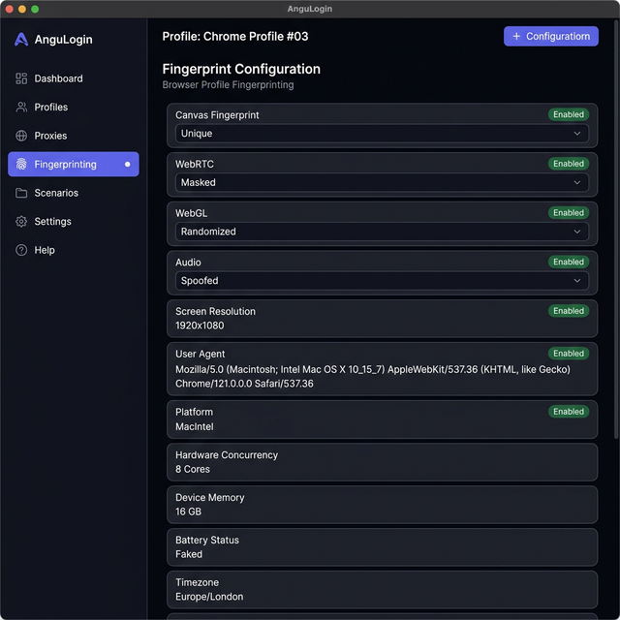Screen dimensions: 620x620
Task: Click the Battery Status Faked value
Action: [189, 554]
